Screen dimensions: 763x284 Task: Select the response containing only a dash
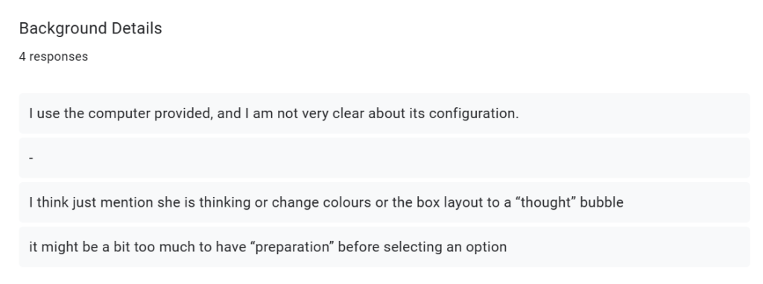(384, 158)
